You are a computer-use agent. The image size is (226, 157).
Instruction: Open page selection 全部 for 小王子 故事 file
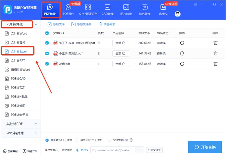pos(121,43)
